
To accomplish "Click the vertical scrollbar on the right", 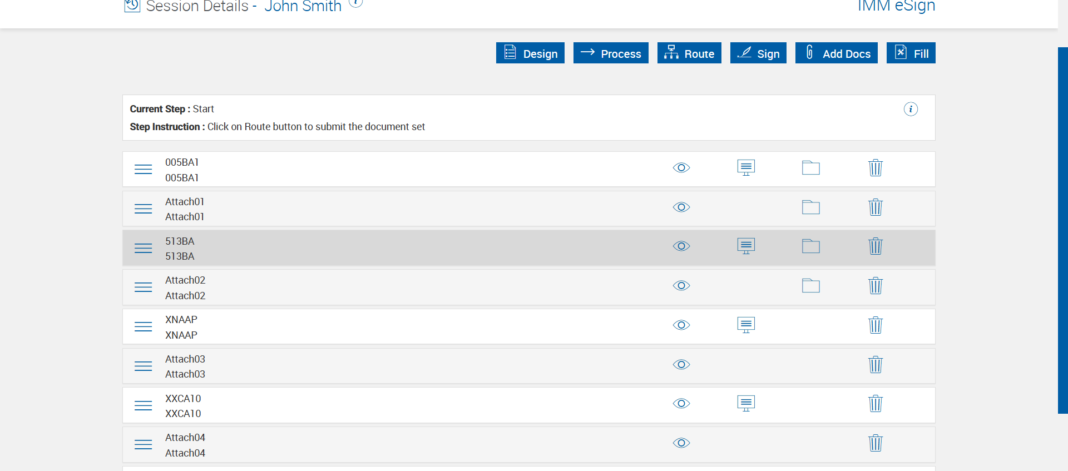I will point(1062,230).
